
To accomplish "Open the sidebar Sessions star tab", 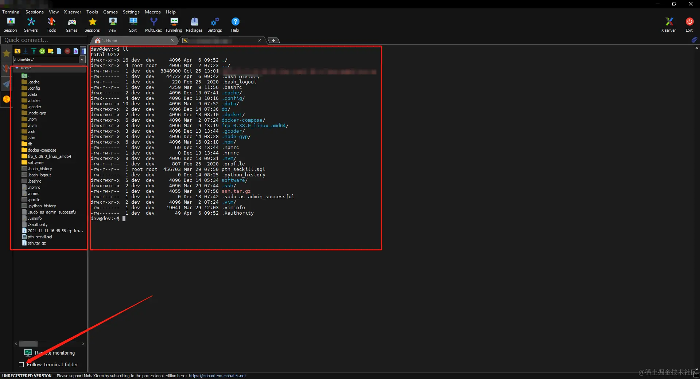I will tap(7, 54).
